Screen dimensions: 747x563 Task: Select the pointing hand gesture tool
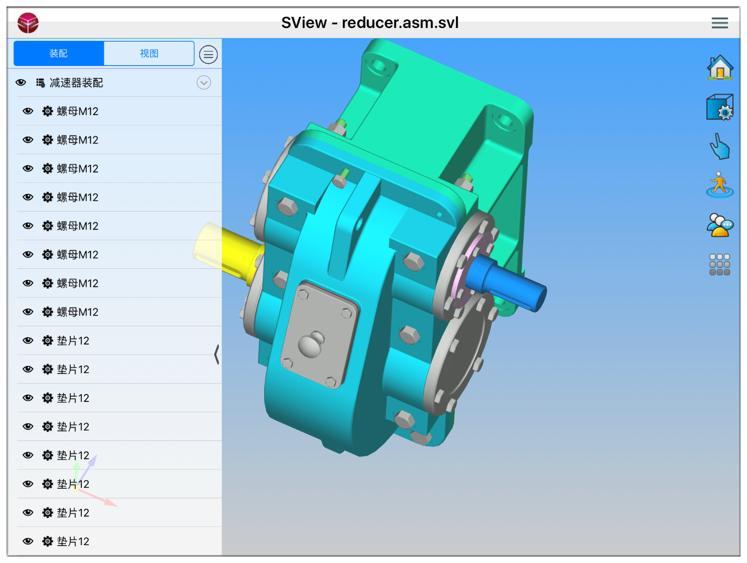[719, 146]
